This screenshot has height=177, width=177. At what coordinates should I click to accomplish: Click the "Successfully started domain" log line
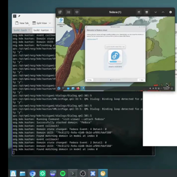coord(52,122)
